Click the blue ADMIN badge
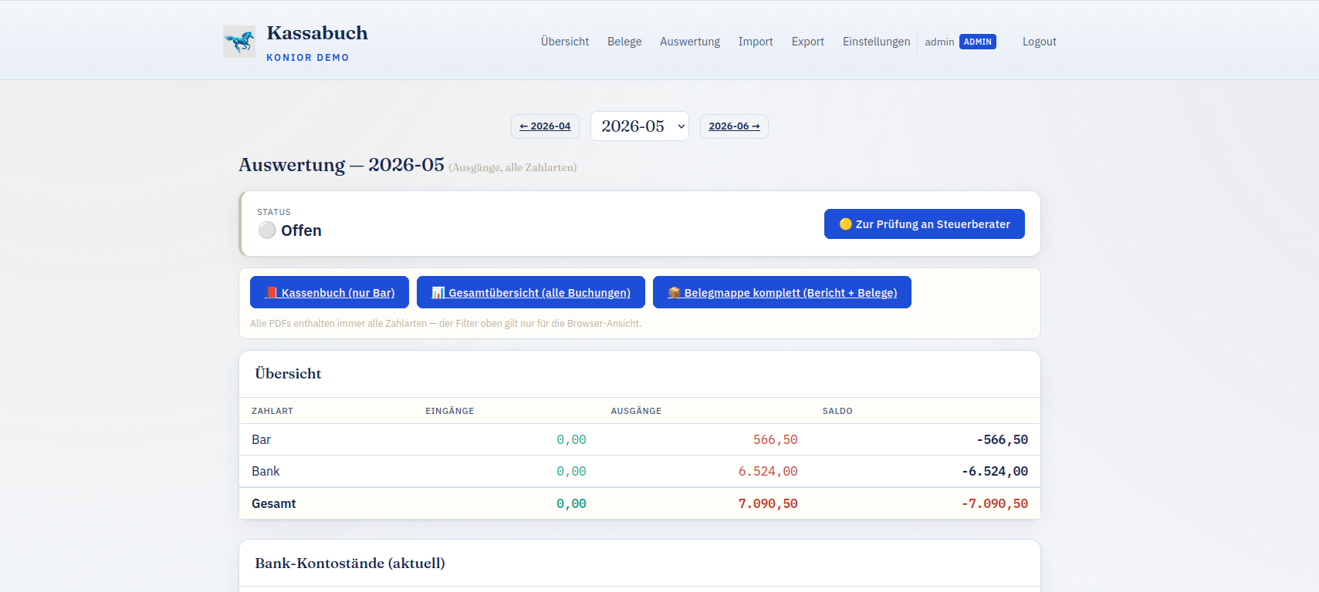The height and width of the screenshot is (592, 1319). point(978,42)
